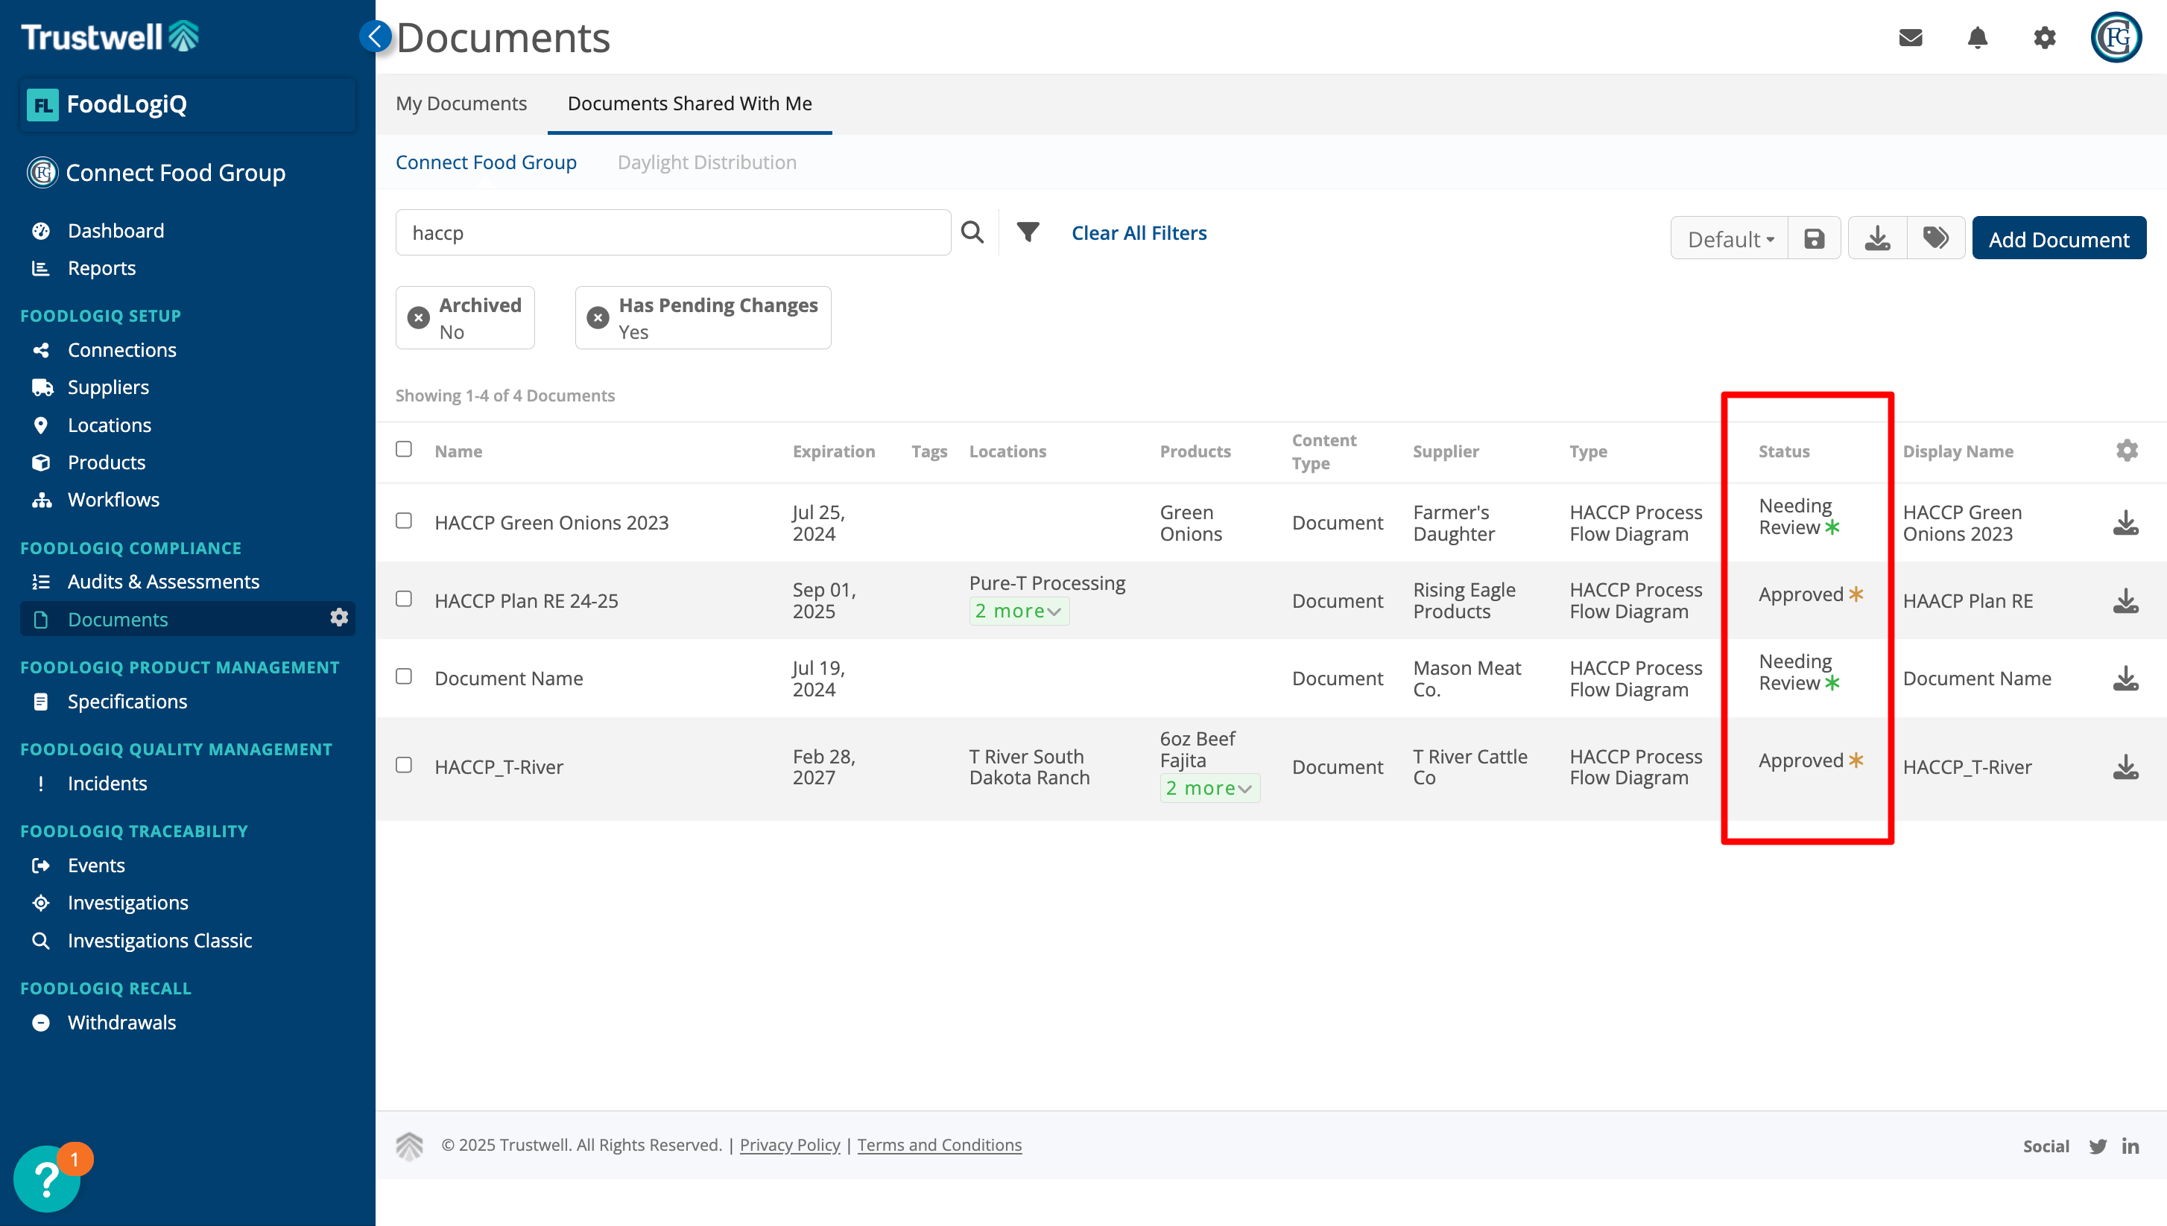Open the table column settings gear
This screenshot has width=2167, height=1226.
[x=2127, y=451]
